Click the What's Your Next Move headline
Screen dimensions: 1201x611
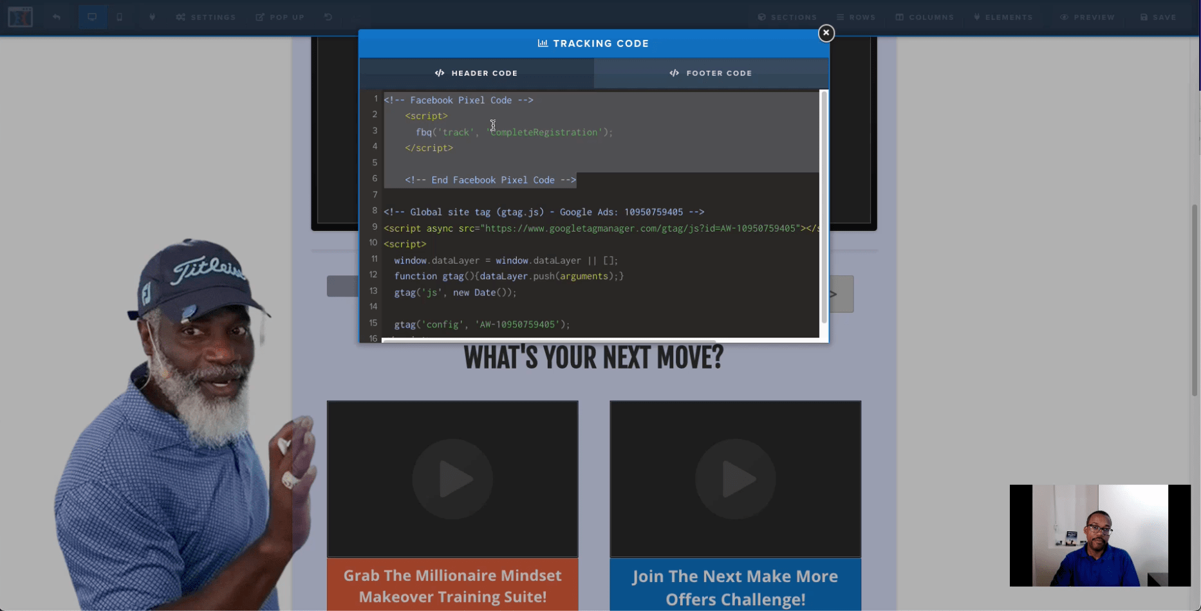tap(593, 358)
